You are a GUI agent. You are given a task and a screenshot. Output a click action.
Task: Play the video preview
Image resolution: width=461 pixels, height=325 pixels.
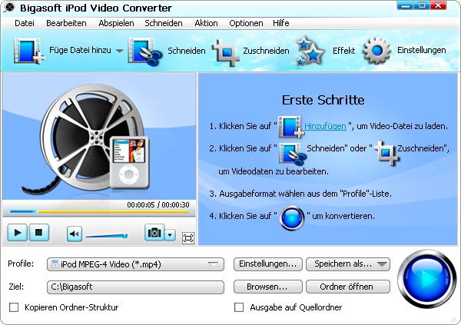18,233
